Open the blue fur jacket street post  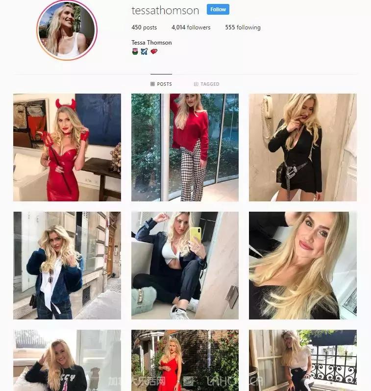(67, 266)
